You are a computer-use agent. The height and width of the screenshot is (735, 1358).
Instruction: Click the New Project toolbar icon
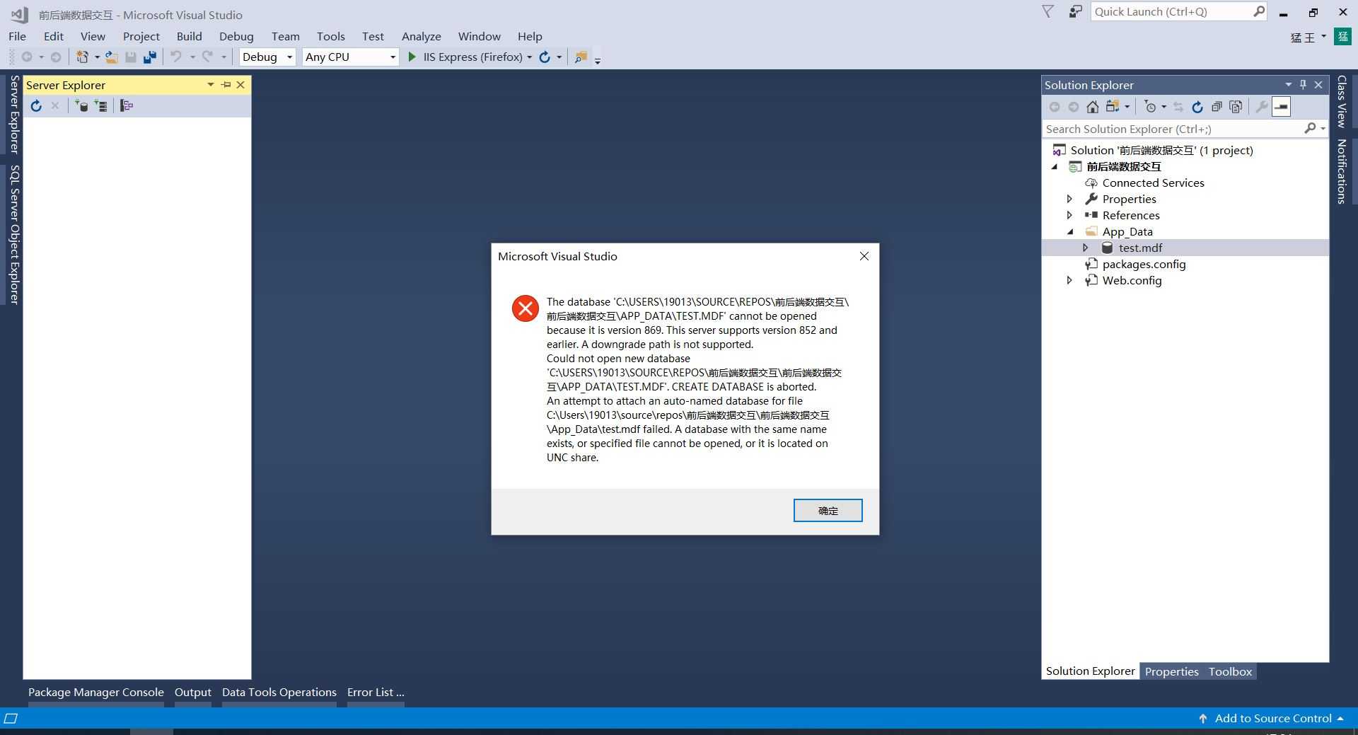tap(83, 57)
